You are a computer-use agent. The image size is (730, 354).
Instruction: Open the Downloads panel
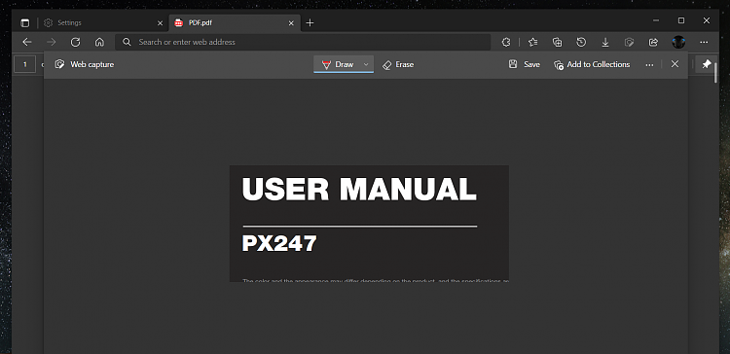(605, 43)
